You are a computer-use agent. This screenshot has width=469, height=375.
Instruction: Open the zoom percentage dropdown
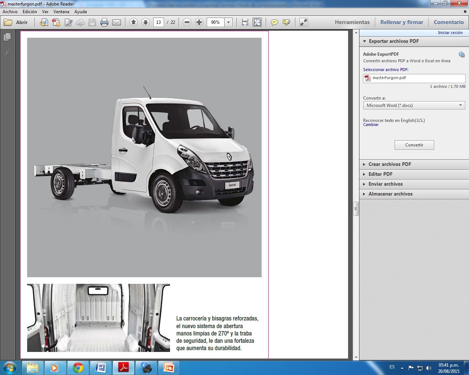[x=228, y=22]
